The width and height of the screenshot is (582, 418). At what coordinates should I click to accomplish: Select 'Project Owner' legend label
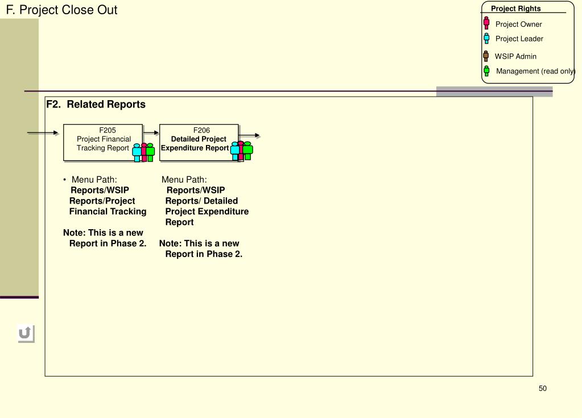click(518, 24)
